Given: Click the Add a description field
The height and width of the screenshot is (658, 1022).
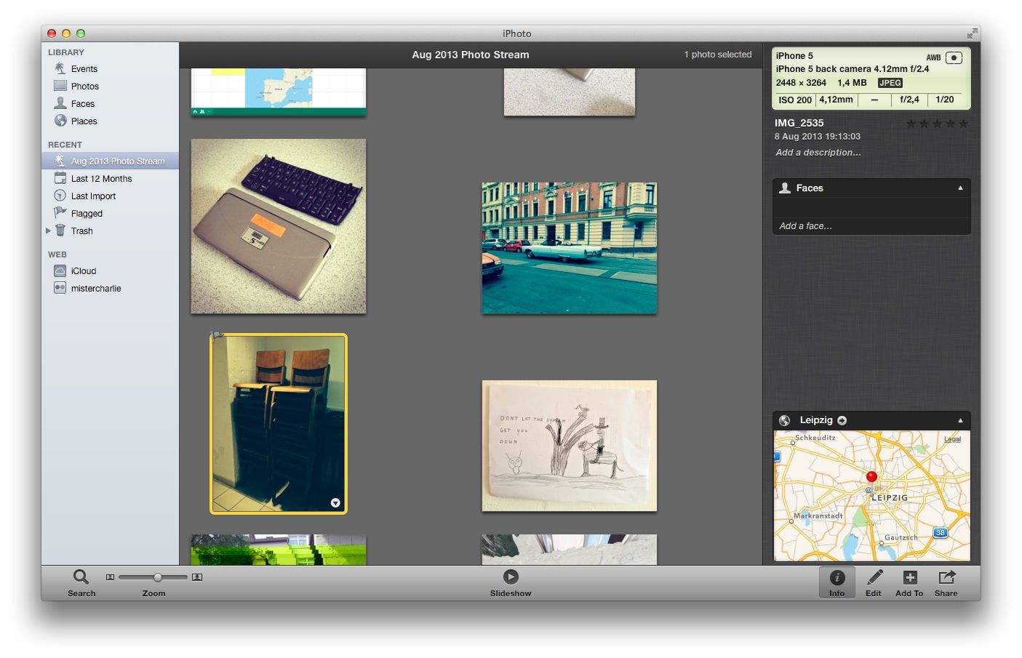Looking at the screenshot, I should [818, 153].
